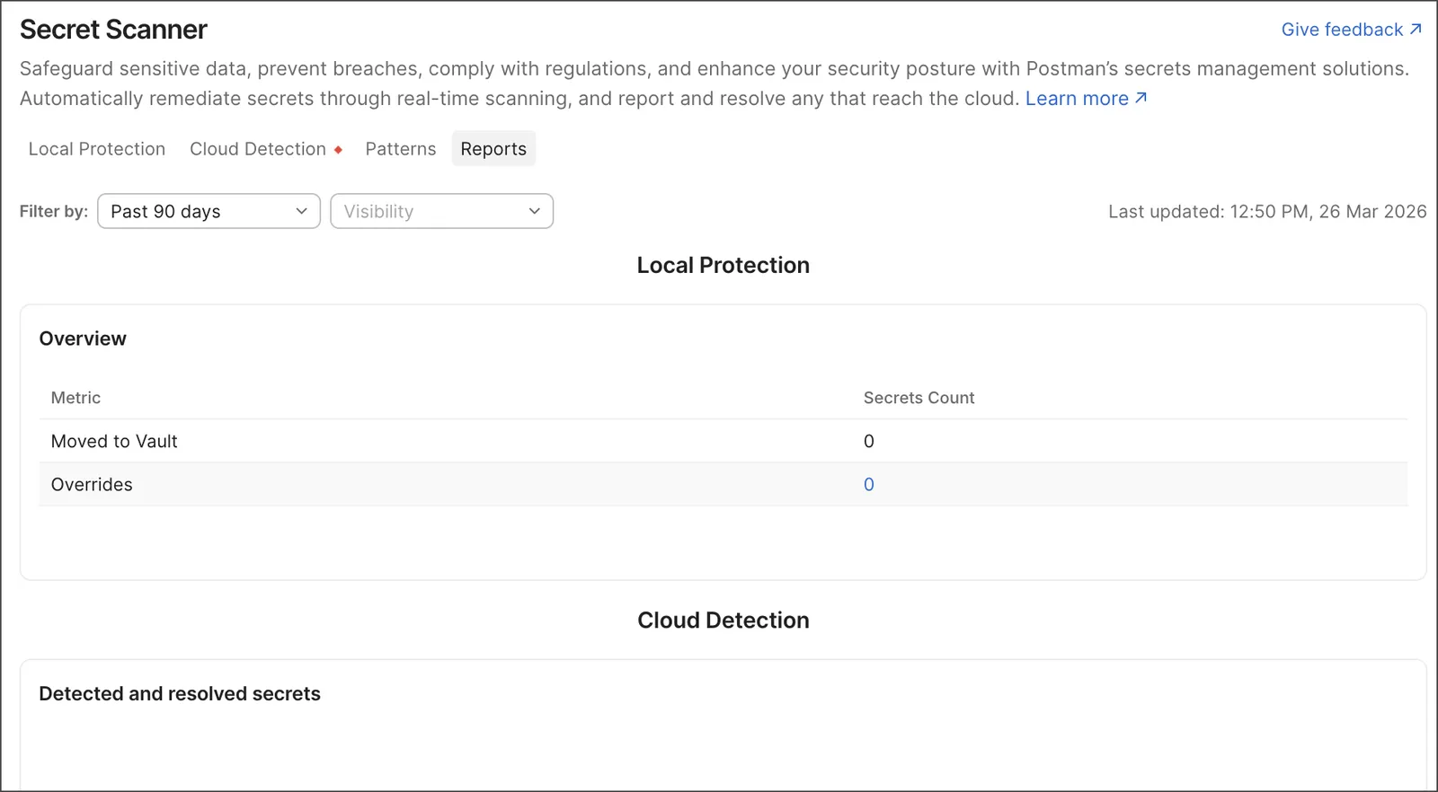Click the Secrets Count column header
Screen dimensions: 1438x792
tap(919, 398)
